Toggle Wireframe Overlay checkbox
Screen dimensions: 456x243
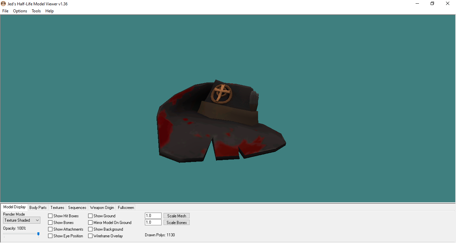[90, 236]
